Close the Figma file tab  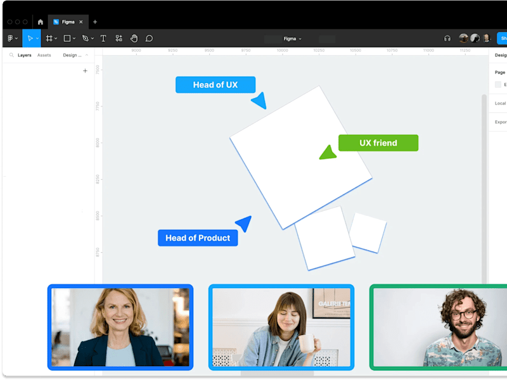pos(81,22)
